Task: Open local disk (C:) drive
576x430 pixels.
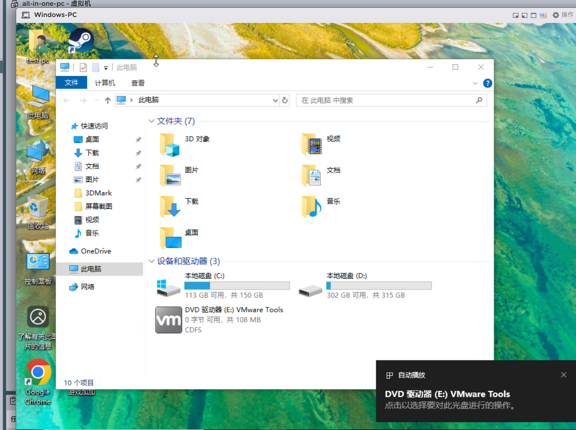Action: point(168,288)
